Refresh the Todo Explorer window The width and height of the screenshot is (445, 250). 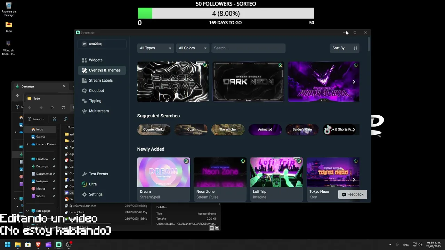pos(63,108)
